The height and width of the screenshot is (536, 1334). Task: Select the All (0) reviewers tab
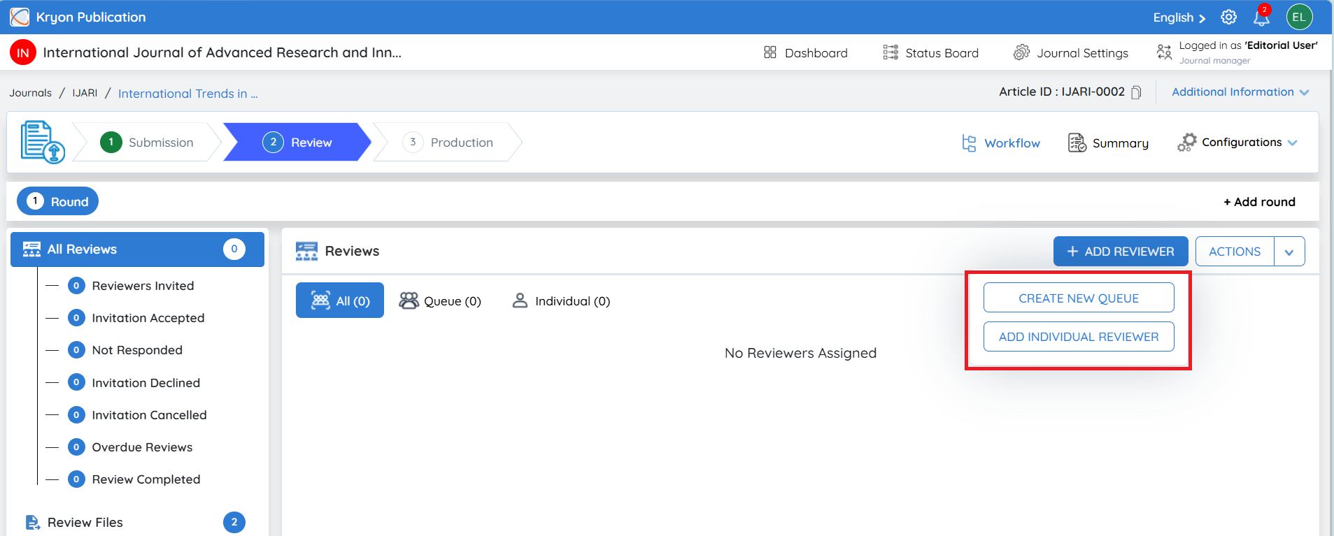click(340, 300)
